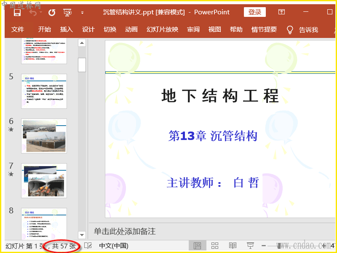The width and height of the screenshot is (337, 253).
Task: Switch to the 插入 tab
Action: pos(67,30)
